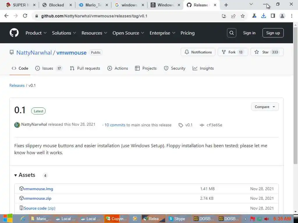Bookmark this page with the star icon
The image size is (298, 223).
click(243, 16)
